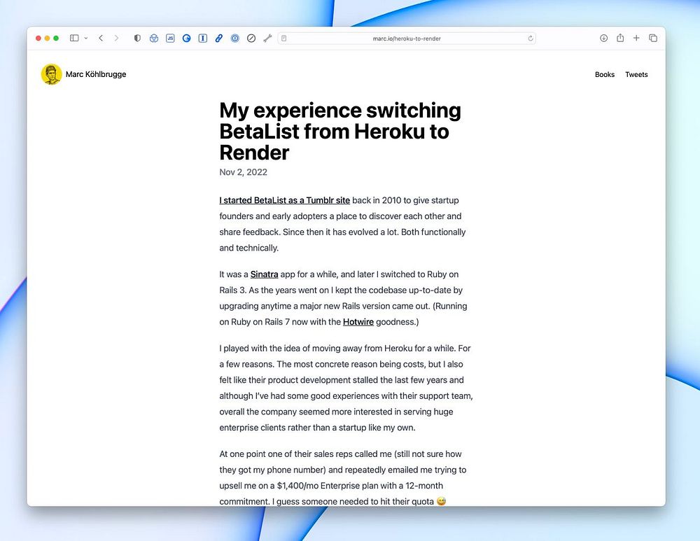The height and width of the screenshot is (541, 700).
Task: Open the Marc Köhlbrugge home link
Action: click(95, 74)
